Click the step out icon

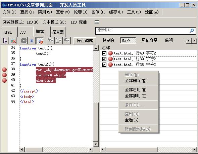click(x=66, y=41)
